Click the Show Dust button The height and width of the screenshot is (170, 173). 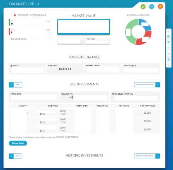[x=18, y=143]
